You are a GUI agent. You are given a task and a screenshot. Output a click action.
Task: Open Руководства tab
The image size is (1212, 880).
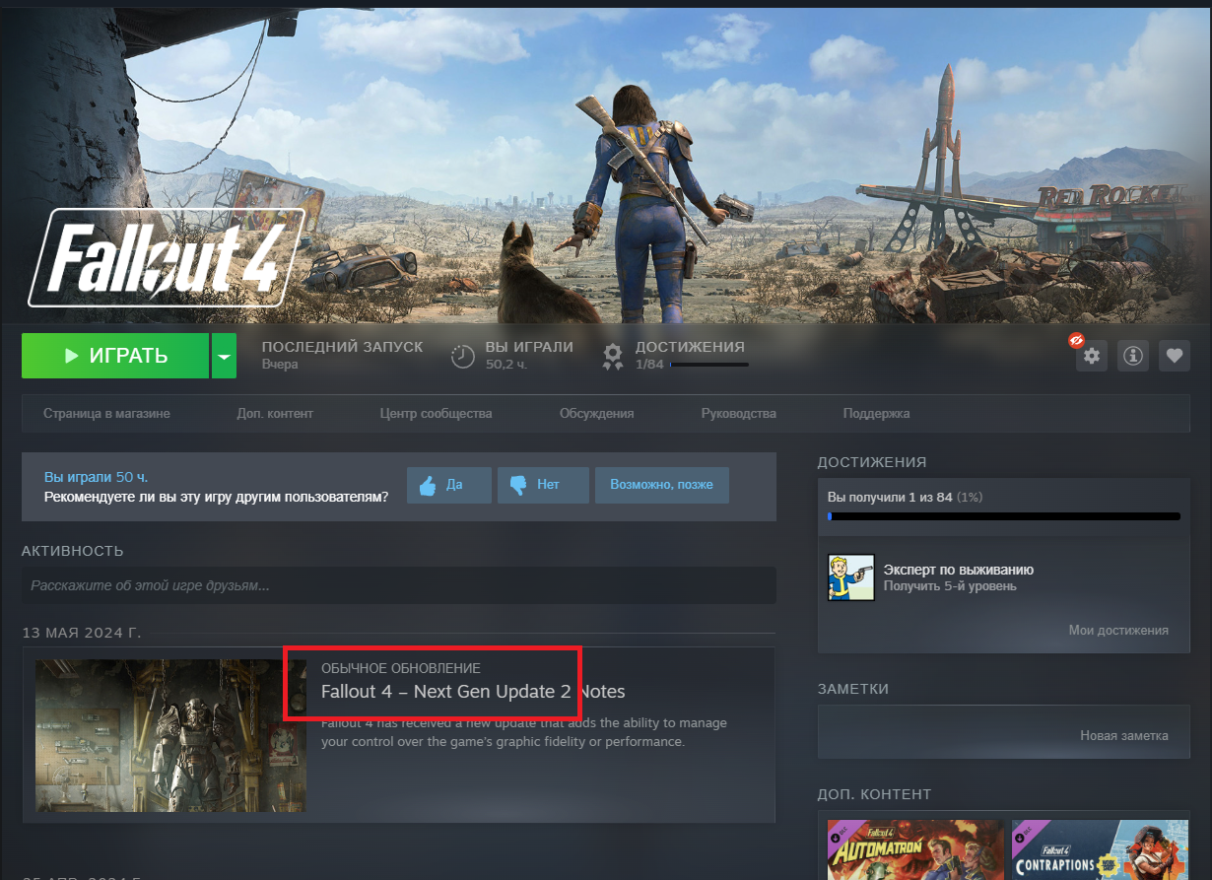(738, 414)
